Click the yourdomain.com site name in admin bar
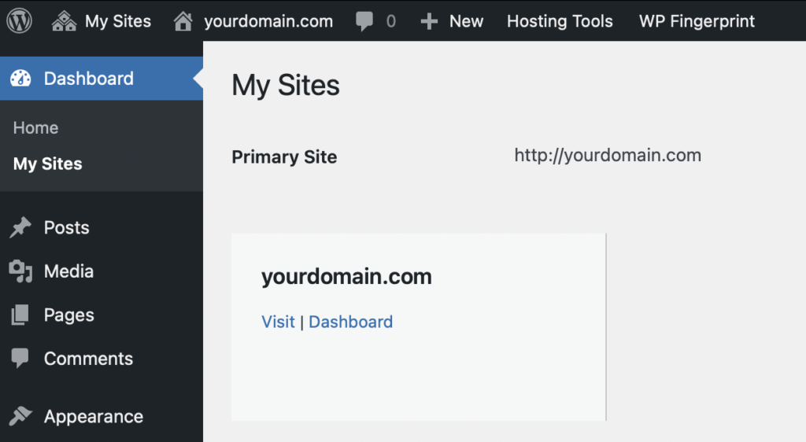806x442 pixels. tap(268, 21)
